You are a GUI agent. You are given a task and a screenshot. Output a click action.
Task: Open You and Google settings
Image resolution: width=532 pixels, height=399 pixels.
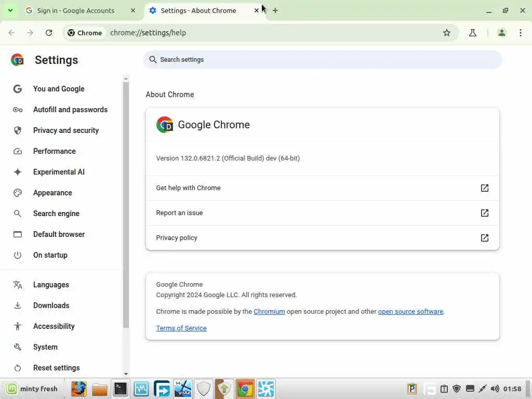(x=59, y=89)
